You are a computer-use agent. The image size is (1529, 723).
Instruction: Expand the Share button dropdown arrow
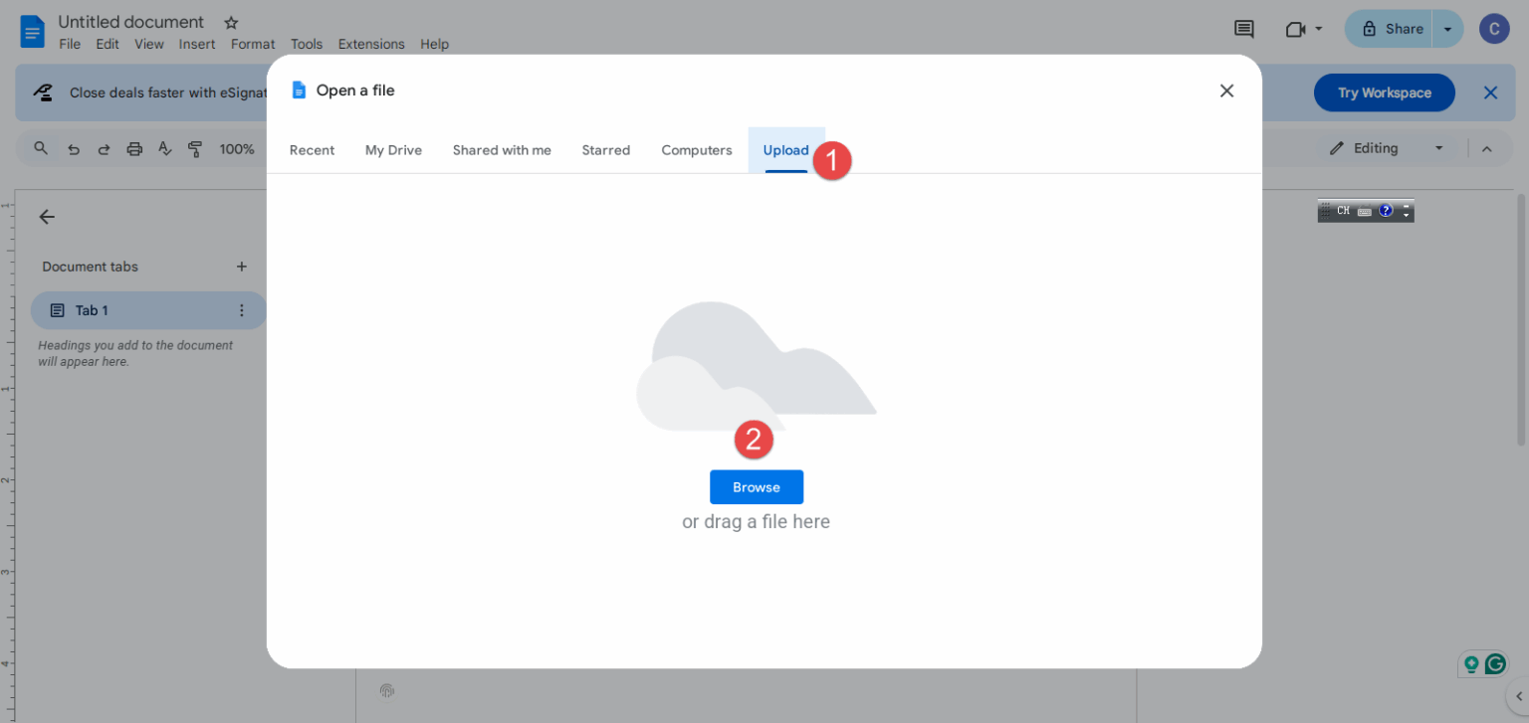tap(1448, 29)
